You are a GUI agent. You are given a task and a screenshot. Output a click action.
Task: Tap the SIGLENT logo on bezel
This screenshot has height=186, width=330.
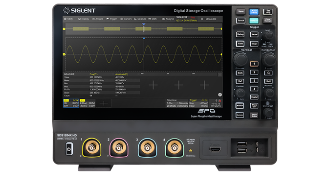tap(79, 10)
